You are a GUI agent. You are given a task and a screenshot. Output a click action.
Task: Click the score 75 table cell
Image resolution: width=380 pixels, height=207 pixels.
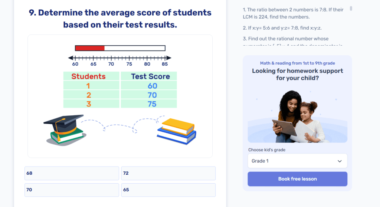point(152,104)
